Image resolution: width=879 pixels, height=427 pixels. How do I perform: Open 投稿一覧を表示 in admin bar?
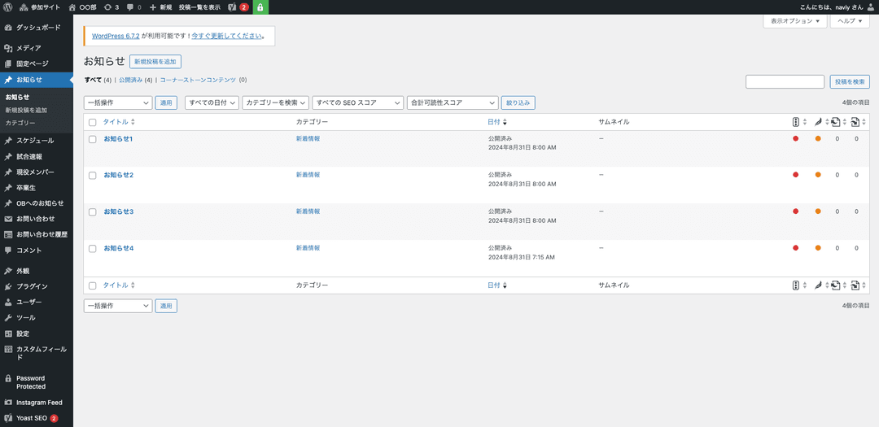[x=199, y=7]
